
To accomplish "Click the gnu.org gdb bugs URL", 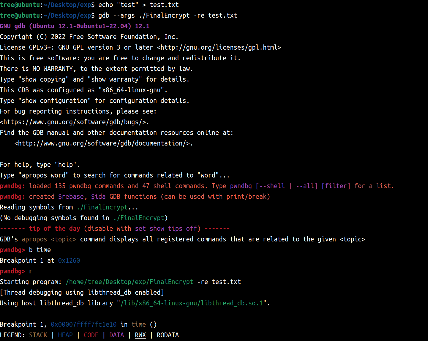I will point(74,122).
